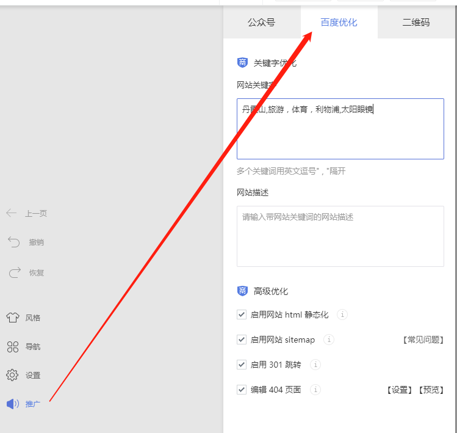Click info icon next to sitemap option

[x=329, y=340]
